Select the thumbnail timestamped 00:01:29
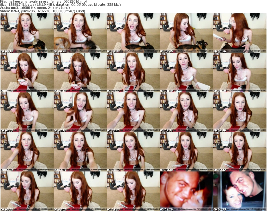Screen dimensions: 267x211 coord(133,73)
